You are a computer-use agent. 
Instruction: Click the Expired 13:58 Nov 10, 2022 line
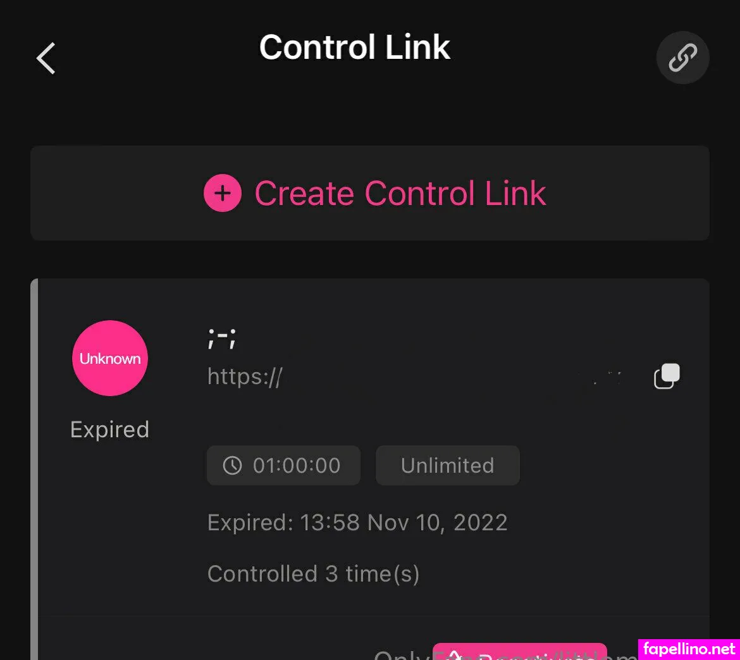pyautogui.click(x=357, y=523)
